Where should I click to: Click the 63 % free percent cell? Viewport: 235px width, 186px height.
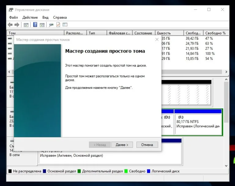pyautogui.click(x=209, y=44)
